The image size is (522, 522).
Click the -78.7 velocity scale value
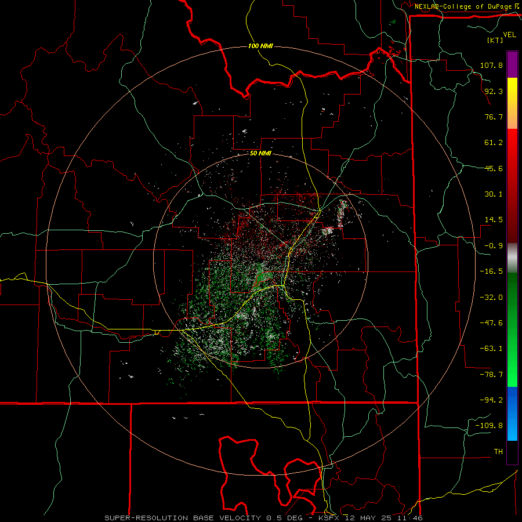[491, 375]
